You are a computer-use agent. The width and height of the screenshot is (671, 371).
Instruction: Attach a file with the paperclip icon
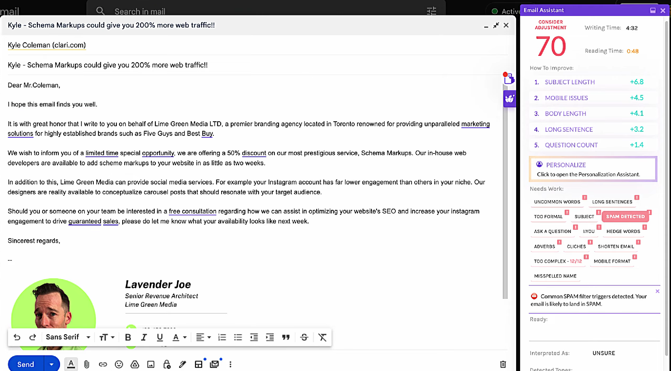[87, 364]
